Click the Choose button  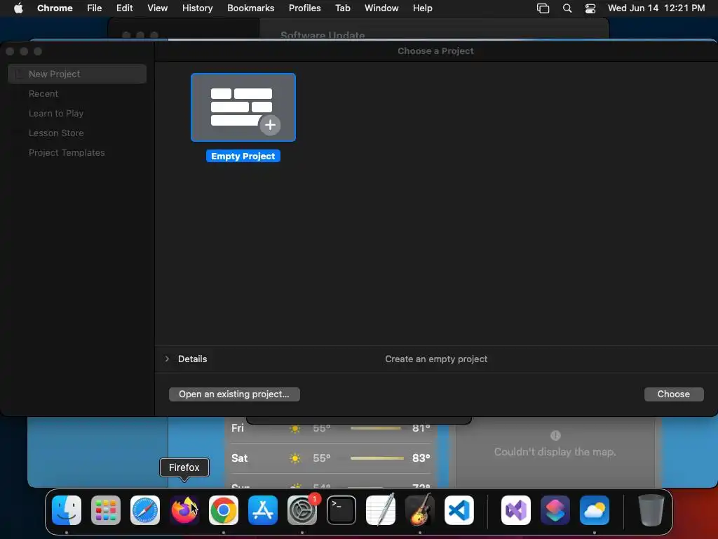[674, 394]
